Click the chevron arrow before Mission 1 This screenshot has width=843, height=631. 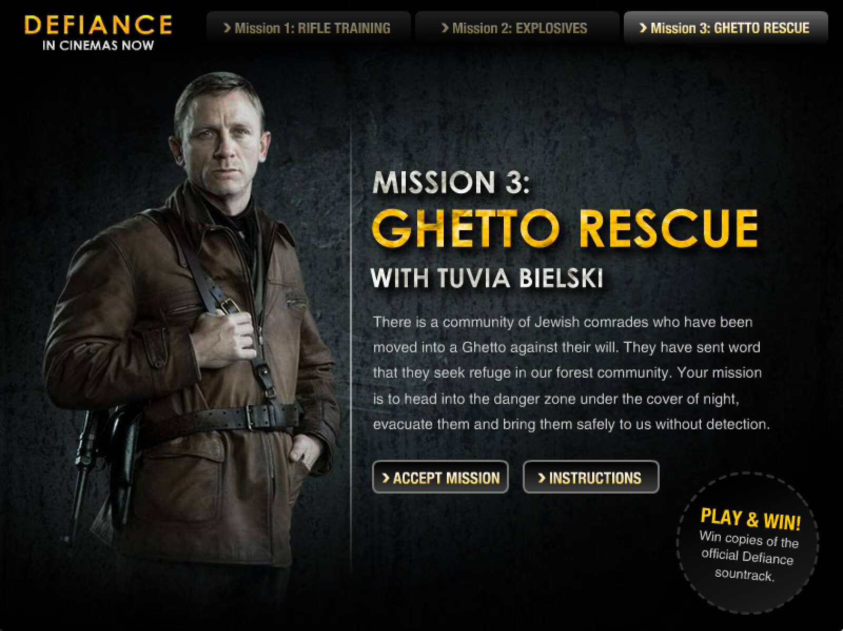[x=227, y=28]
